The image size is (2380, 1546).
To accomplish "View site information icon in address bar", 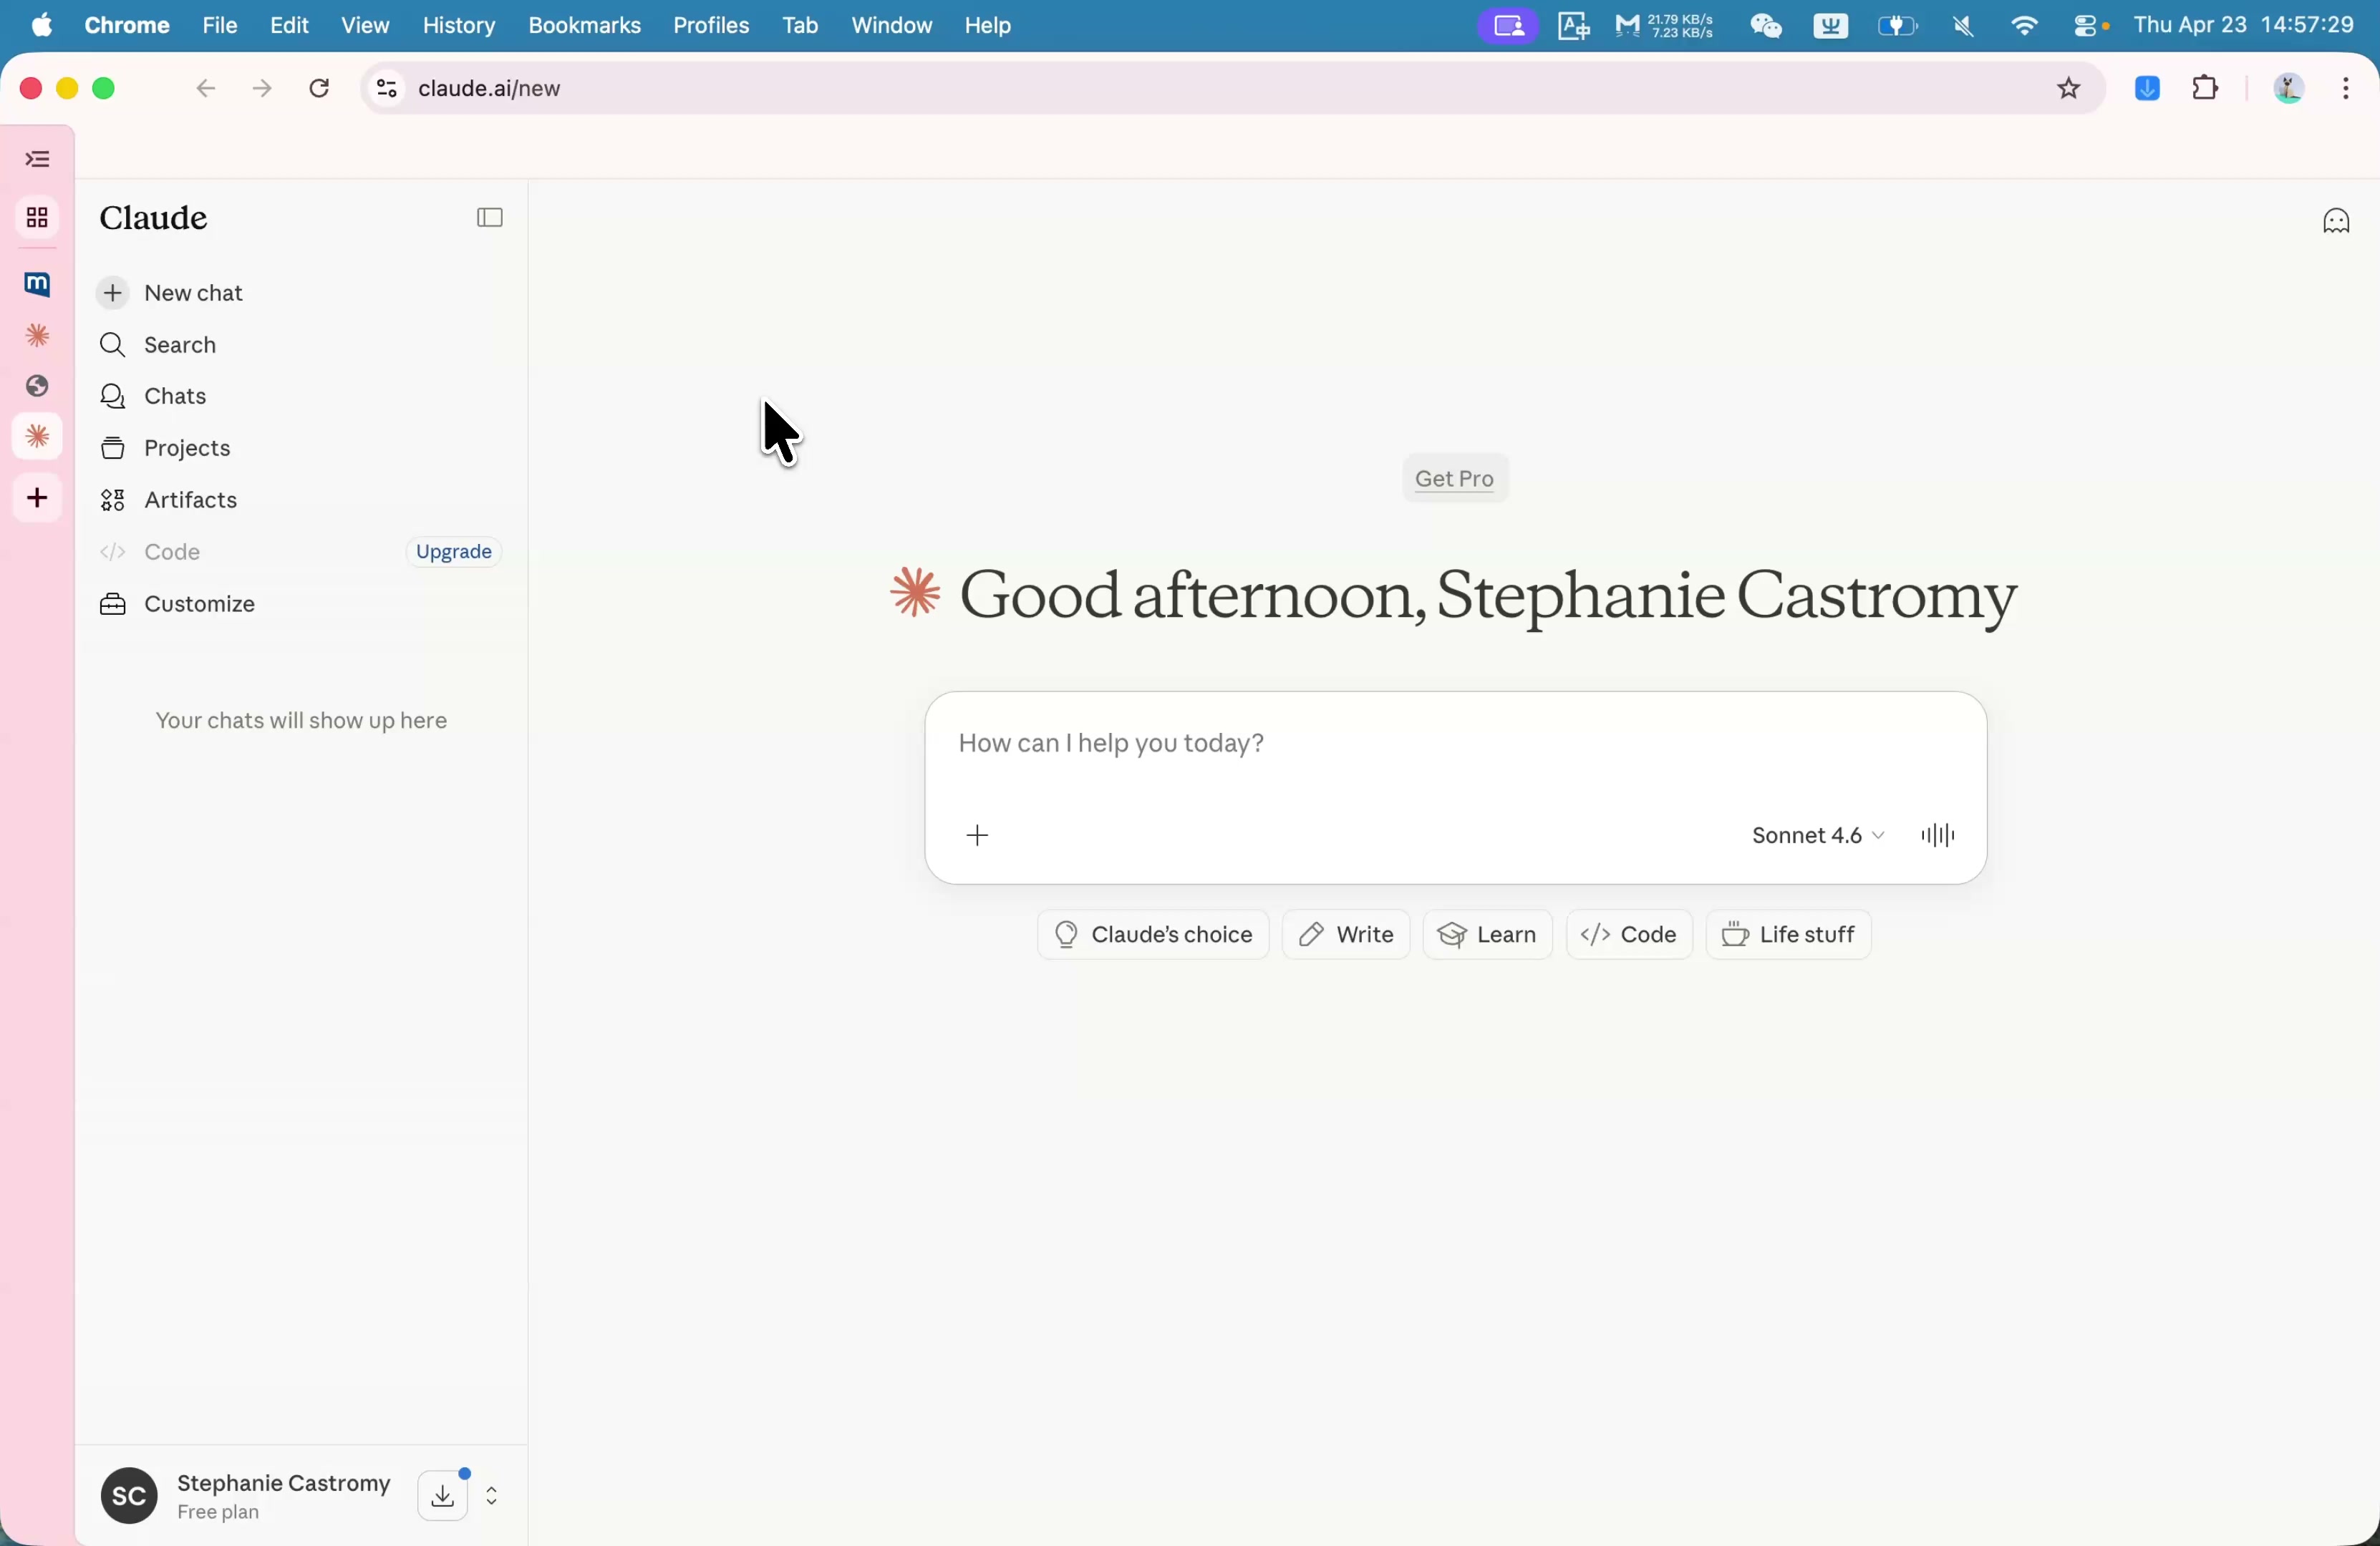I will [386, 89].
